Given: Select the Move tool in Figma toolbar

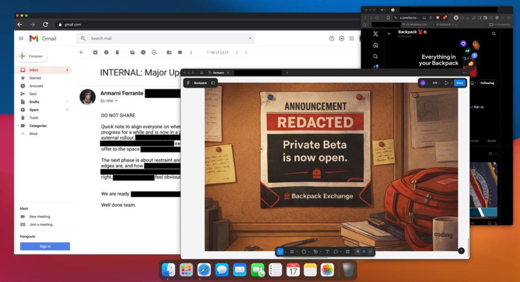Looking at the screenshot, I should 280,252.
